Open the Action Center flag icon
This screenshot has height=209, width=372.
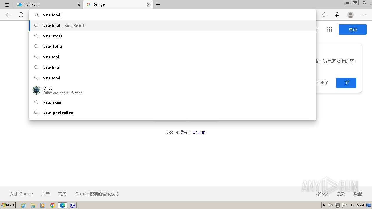point(344,205)
